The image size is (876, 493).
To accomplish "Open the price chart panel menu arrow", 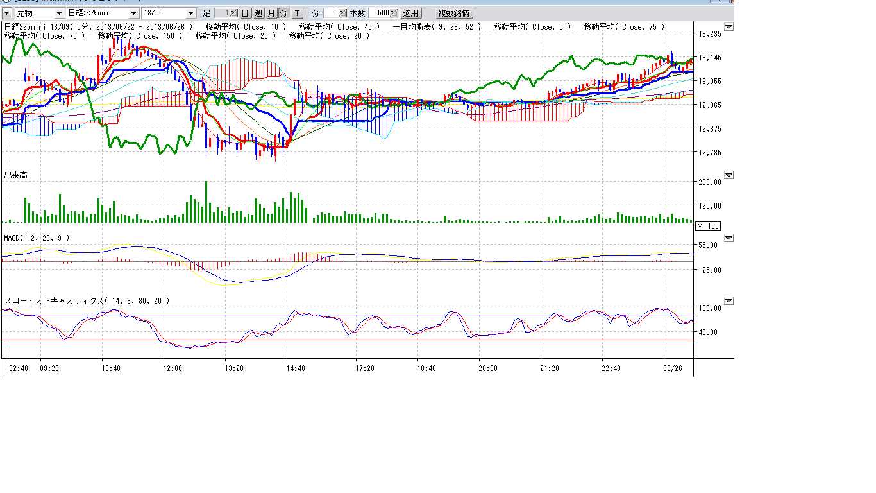I will 728,27.
